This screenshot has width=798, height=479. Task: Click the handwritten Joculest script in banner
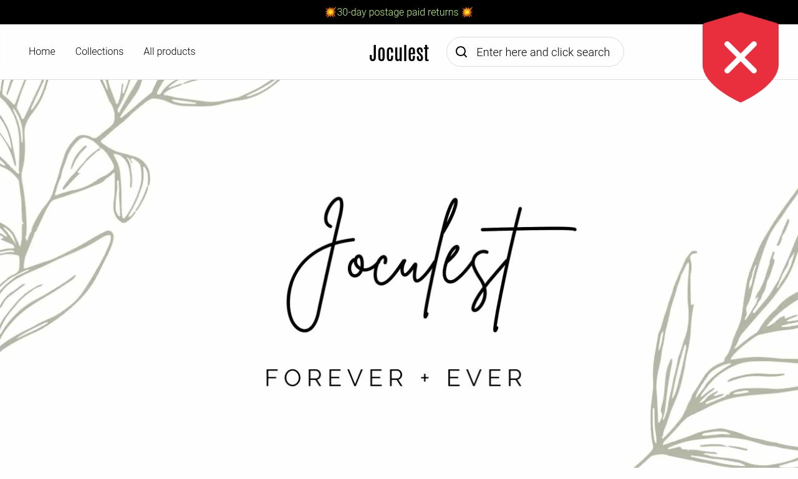(431, 264)
